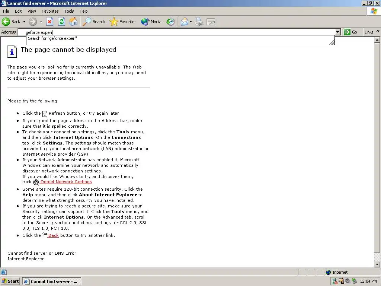The image size is (381, 286).
Task: Click the Internet zone globe in status bar
Action: point(328,272)
